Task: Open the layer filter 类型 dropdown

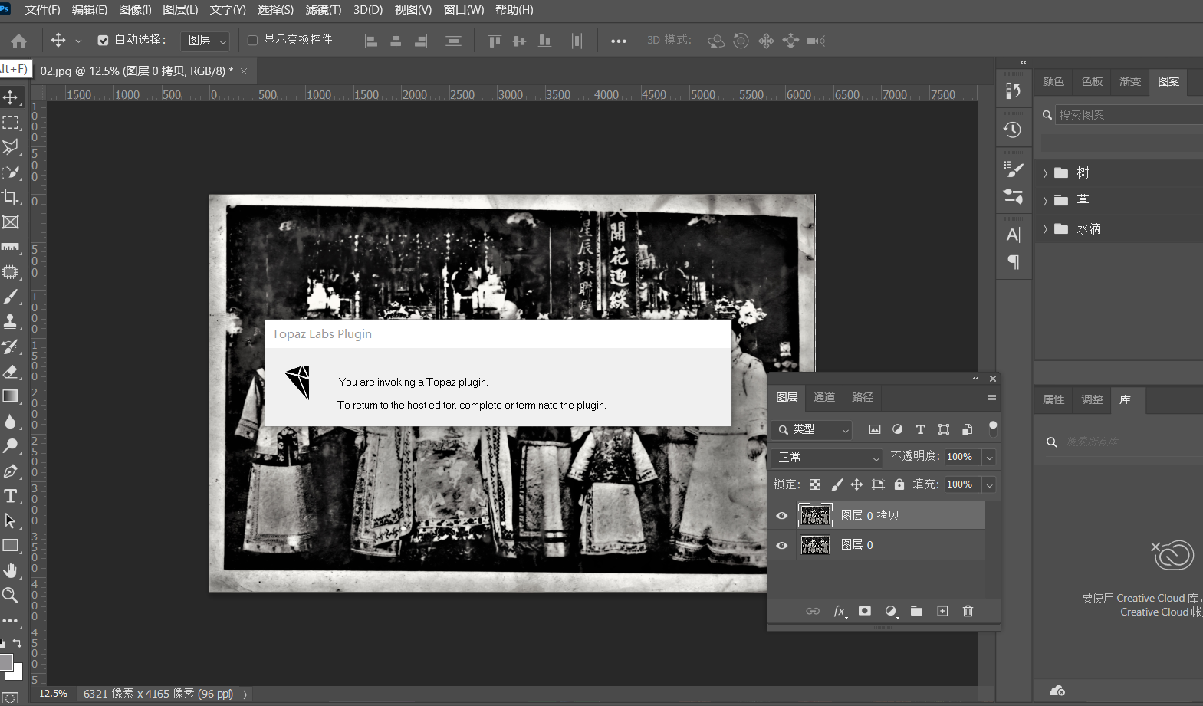Action: pyautogui.click(x=813, y=429)
